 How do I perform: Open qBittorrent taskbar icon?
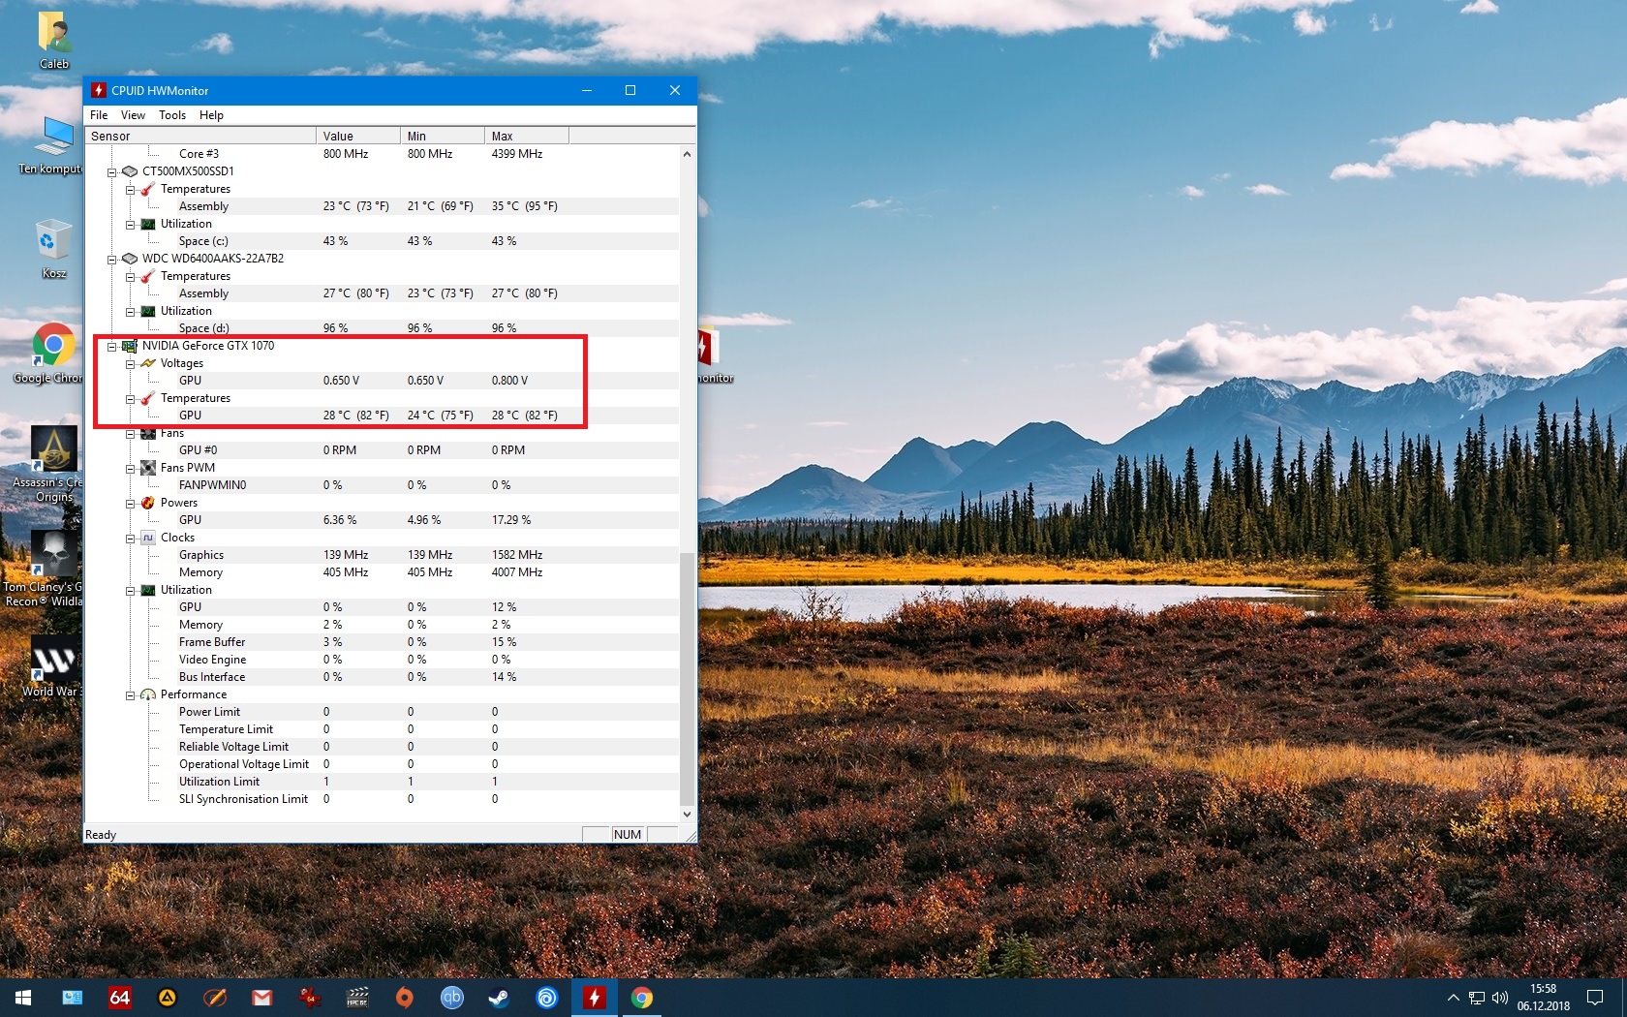click(451, 998)
